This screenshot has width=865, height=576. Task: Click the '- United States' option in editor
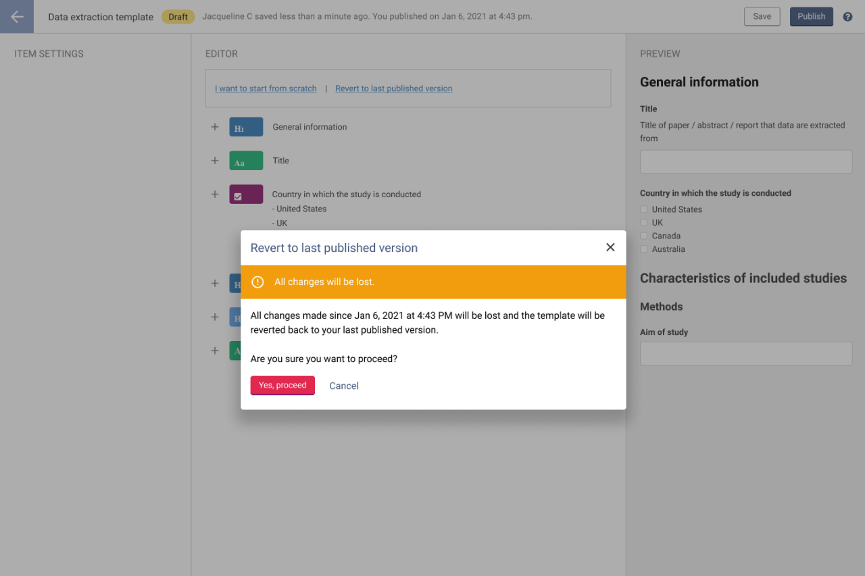pyautogui.click(x=299, y=209)
